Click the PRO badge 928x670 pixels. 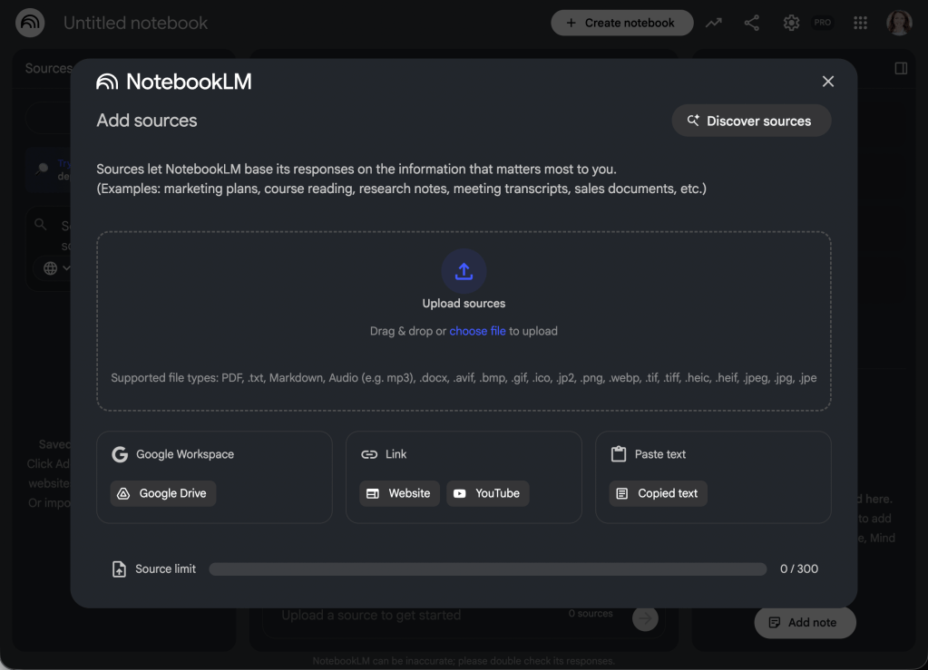(823, 23)
